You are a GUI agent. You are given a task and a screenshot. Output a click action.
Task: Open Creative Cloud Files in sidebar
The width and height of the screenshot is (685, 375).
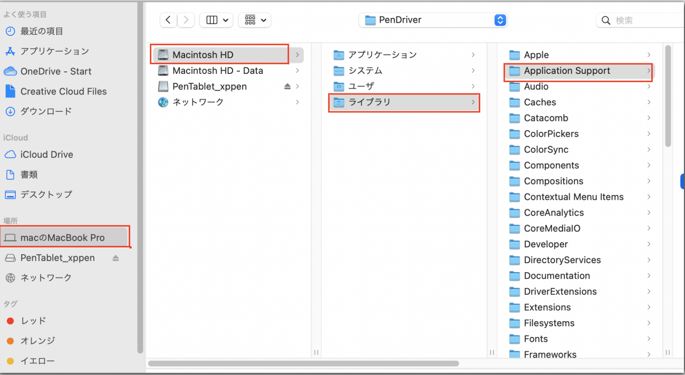[x=64, y=91]
